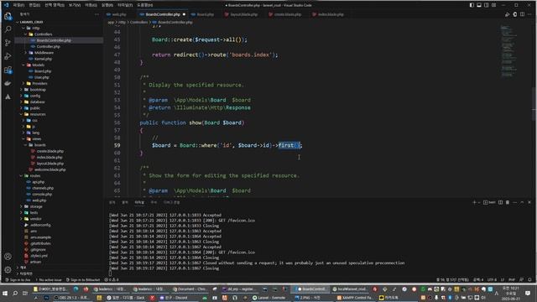
Task: Open Kernel.php in file tree
Action: [x=43, y=59]
